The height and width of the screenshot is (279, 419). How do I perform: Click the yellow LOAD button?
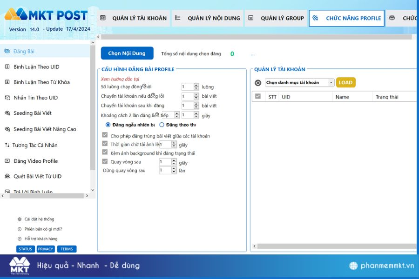click(x=345, y=83)
